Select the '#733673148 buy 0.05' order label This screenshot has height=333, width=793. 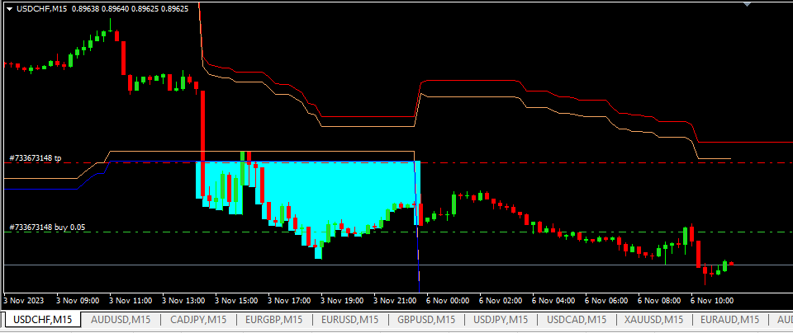point(47,227)
